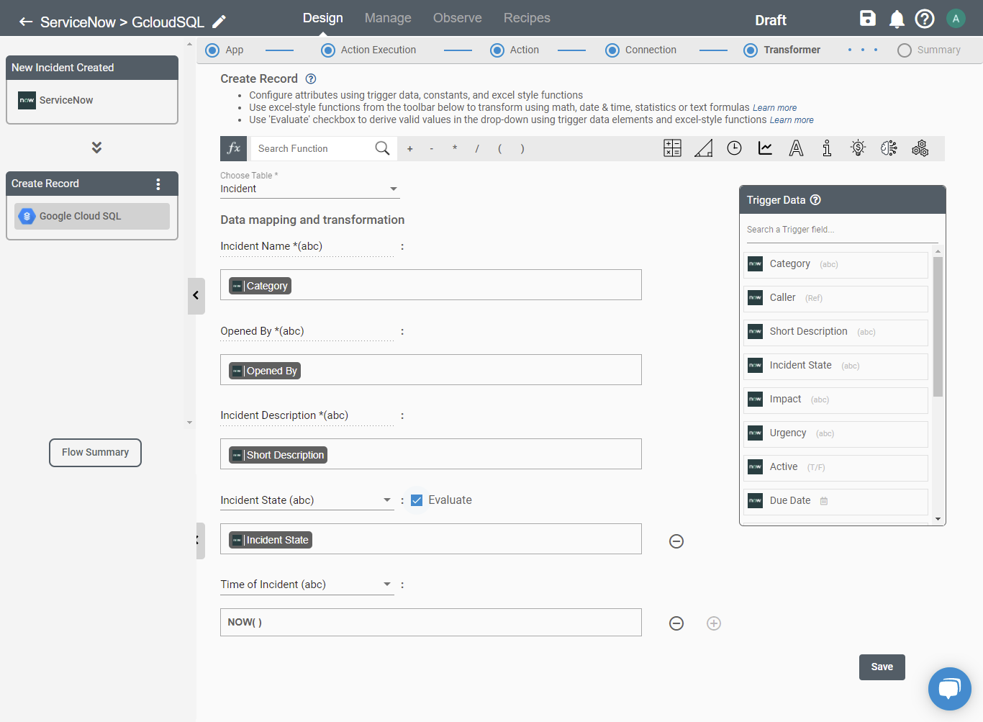Open date and time clock functions
The width and height of the screenshot is (983, 722).
[x=734, y=148]
